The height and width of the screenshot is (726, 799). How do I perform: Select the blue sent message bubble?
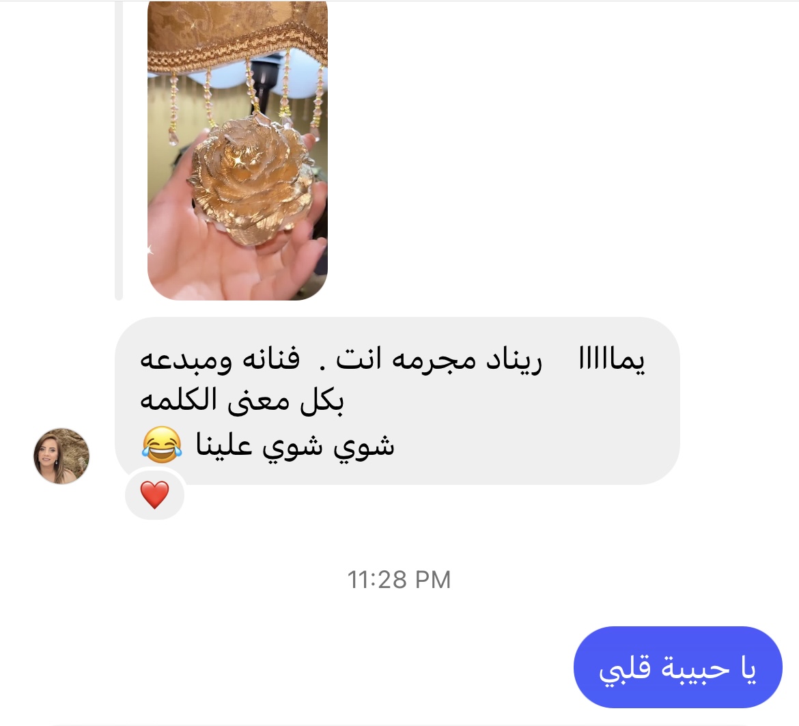677,667
